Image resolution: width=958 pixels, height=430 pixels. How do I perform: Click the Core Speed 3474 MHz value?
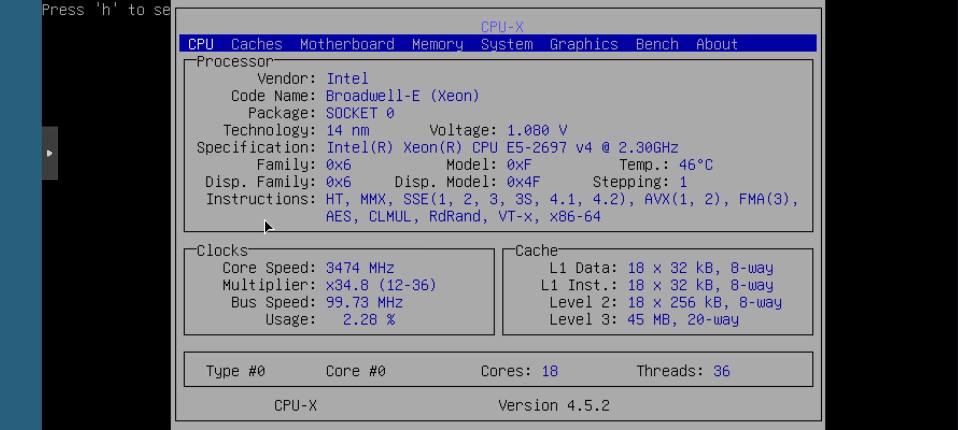click(360, 268)
